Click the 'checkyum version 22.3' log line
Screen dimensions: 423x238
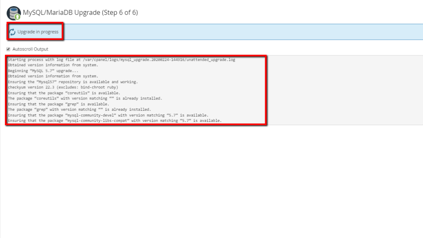[63, 87]
